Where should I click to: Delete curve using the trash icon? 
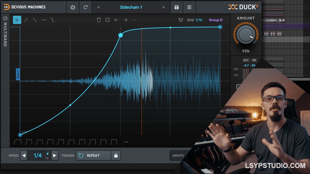pos(99,20)
